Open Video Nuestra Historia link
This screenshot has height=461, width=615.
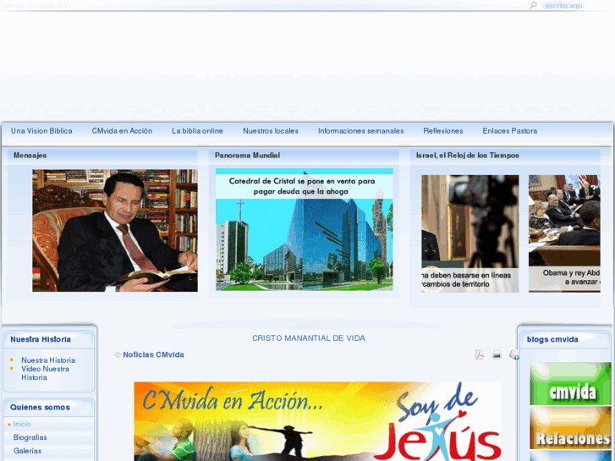pos(45,373)
